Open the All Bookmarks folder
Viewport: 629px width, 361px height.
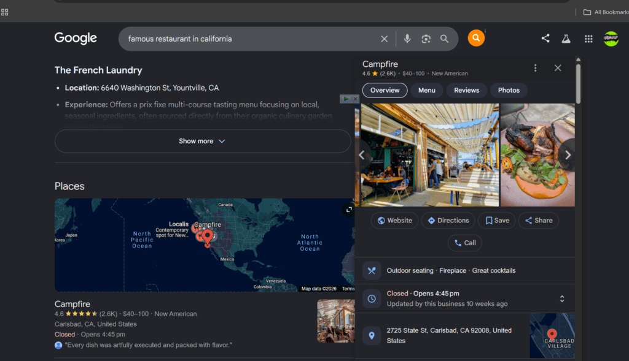pos(606,12)
